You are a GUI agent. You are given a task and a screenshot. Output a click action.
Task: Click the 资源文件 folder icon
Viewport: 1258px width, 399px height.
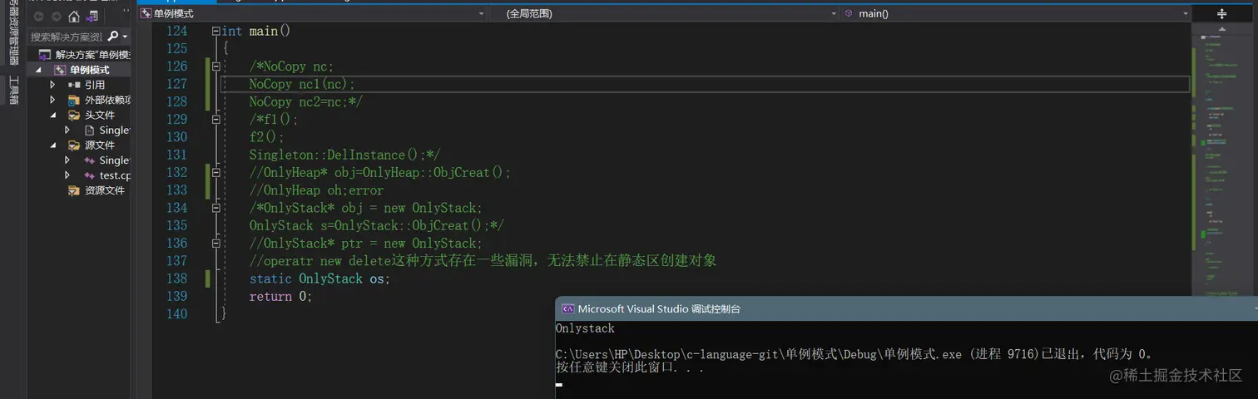pos(74,190)
